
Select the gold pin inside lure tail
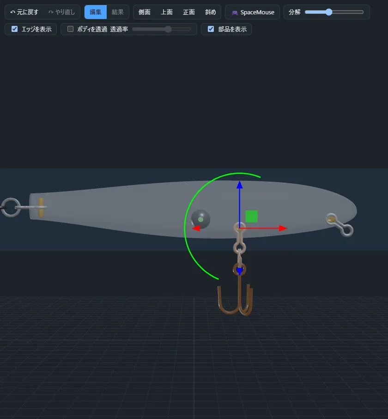pos(41,207)
